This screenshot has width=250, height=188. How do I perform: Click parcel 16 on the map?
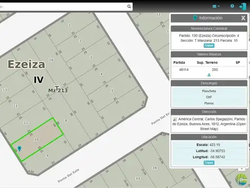(x=51, y=60)
